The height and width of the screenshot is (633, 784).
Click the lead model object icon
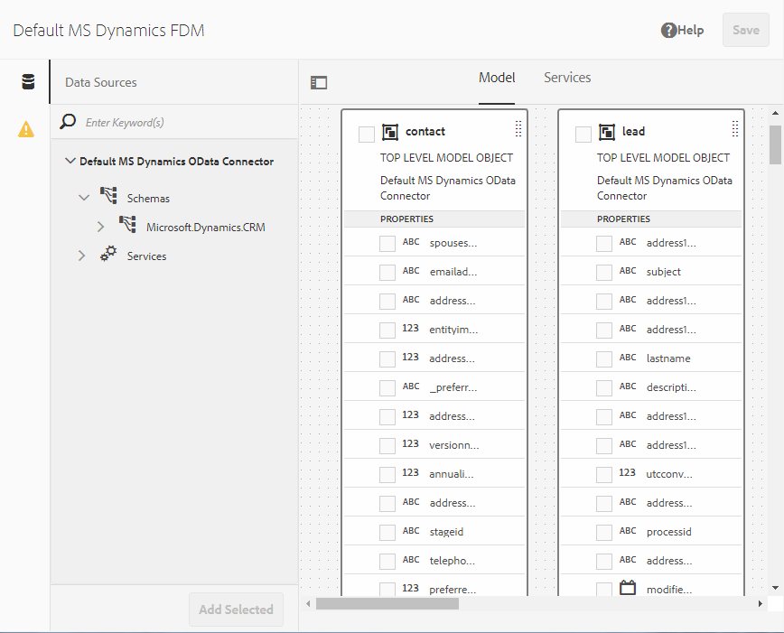click(606, 132)
